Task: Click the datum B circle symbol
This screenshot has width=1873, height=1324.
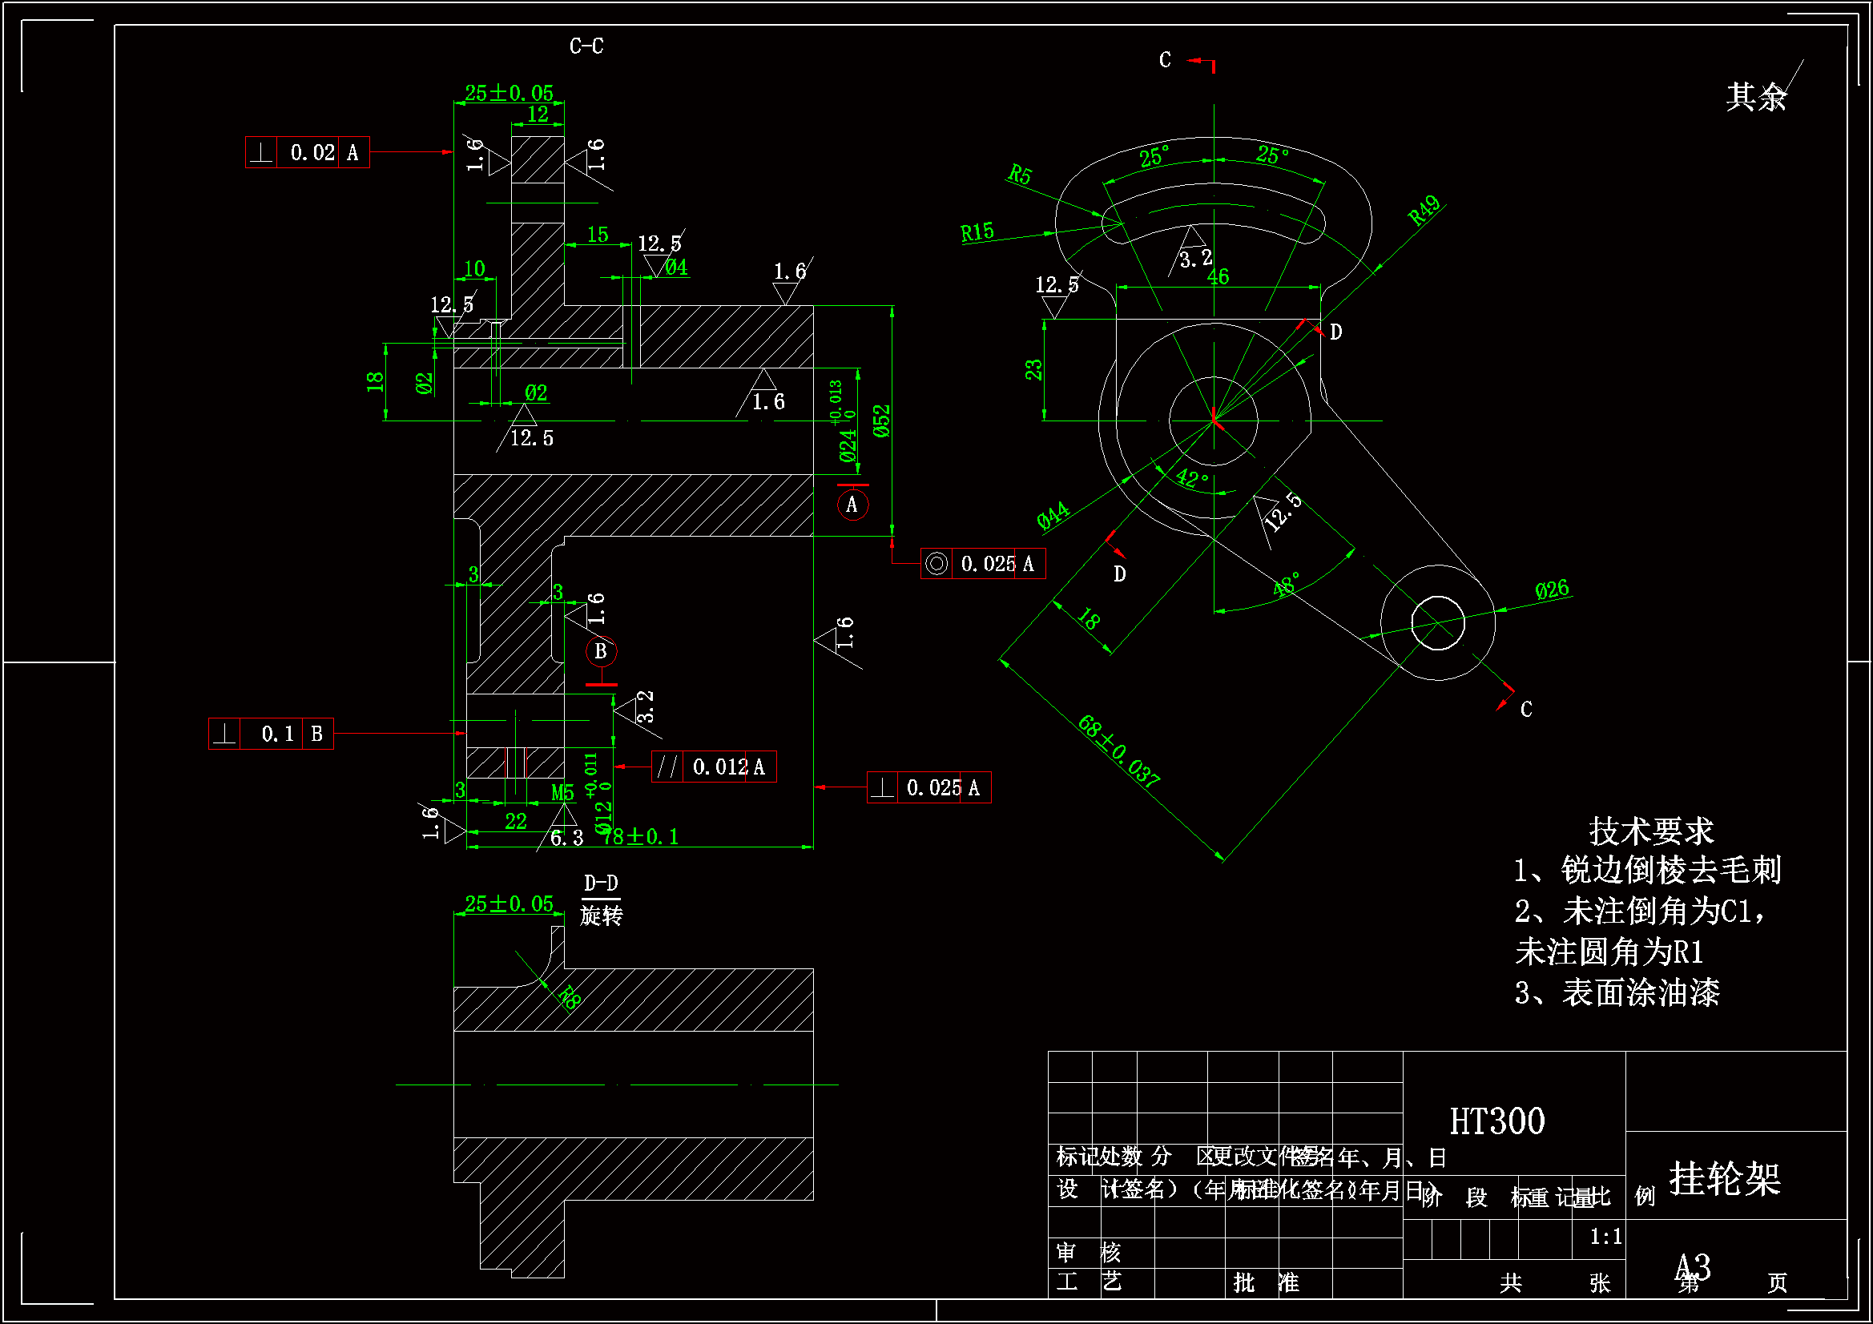Action: tap(601, 652)
